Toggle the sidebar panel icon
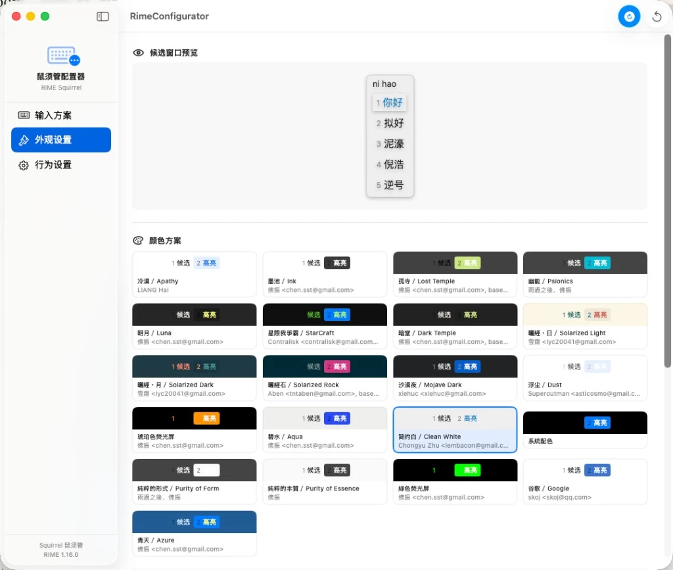 tap(103, 16)
